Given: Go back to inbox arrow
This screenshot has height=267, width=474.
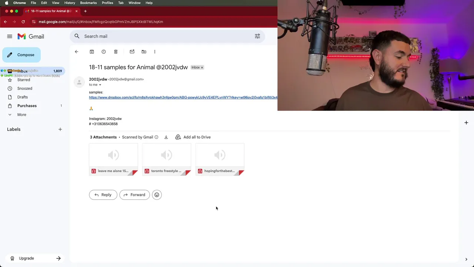Looking at the screenshot, I should 76,52.
